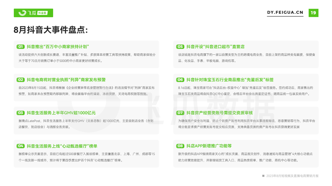Click the line starting 品、化妆品、手表
The width and height of the screenshot is (332, 186).
click(x=207, y=61)
